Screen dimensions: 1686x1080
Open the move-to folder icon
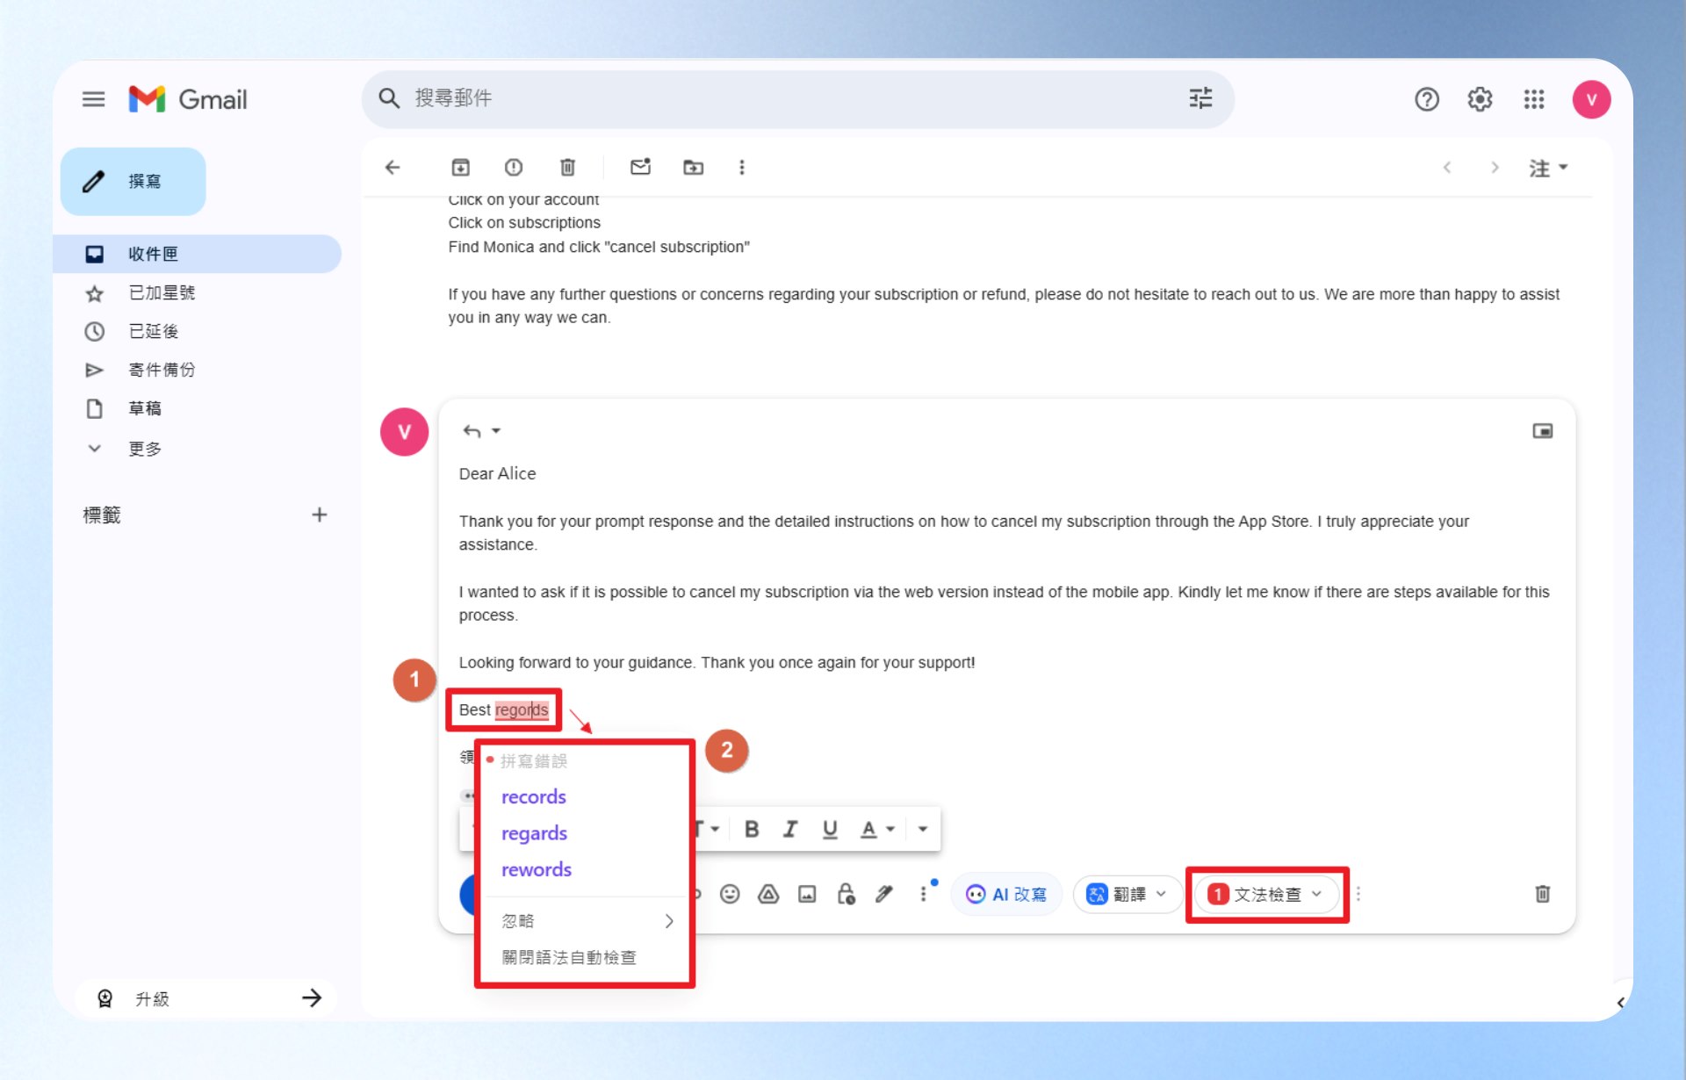(x=694, y=167)
